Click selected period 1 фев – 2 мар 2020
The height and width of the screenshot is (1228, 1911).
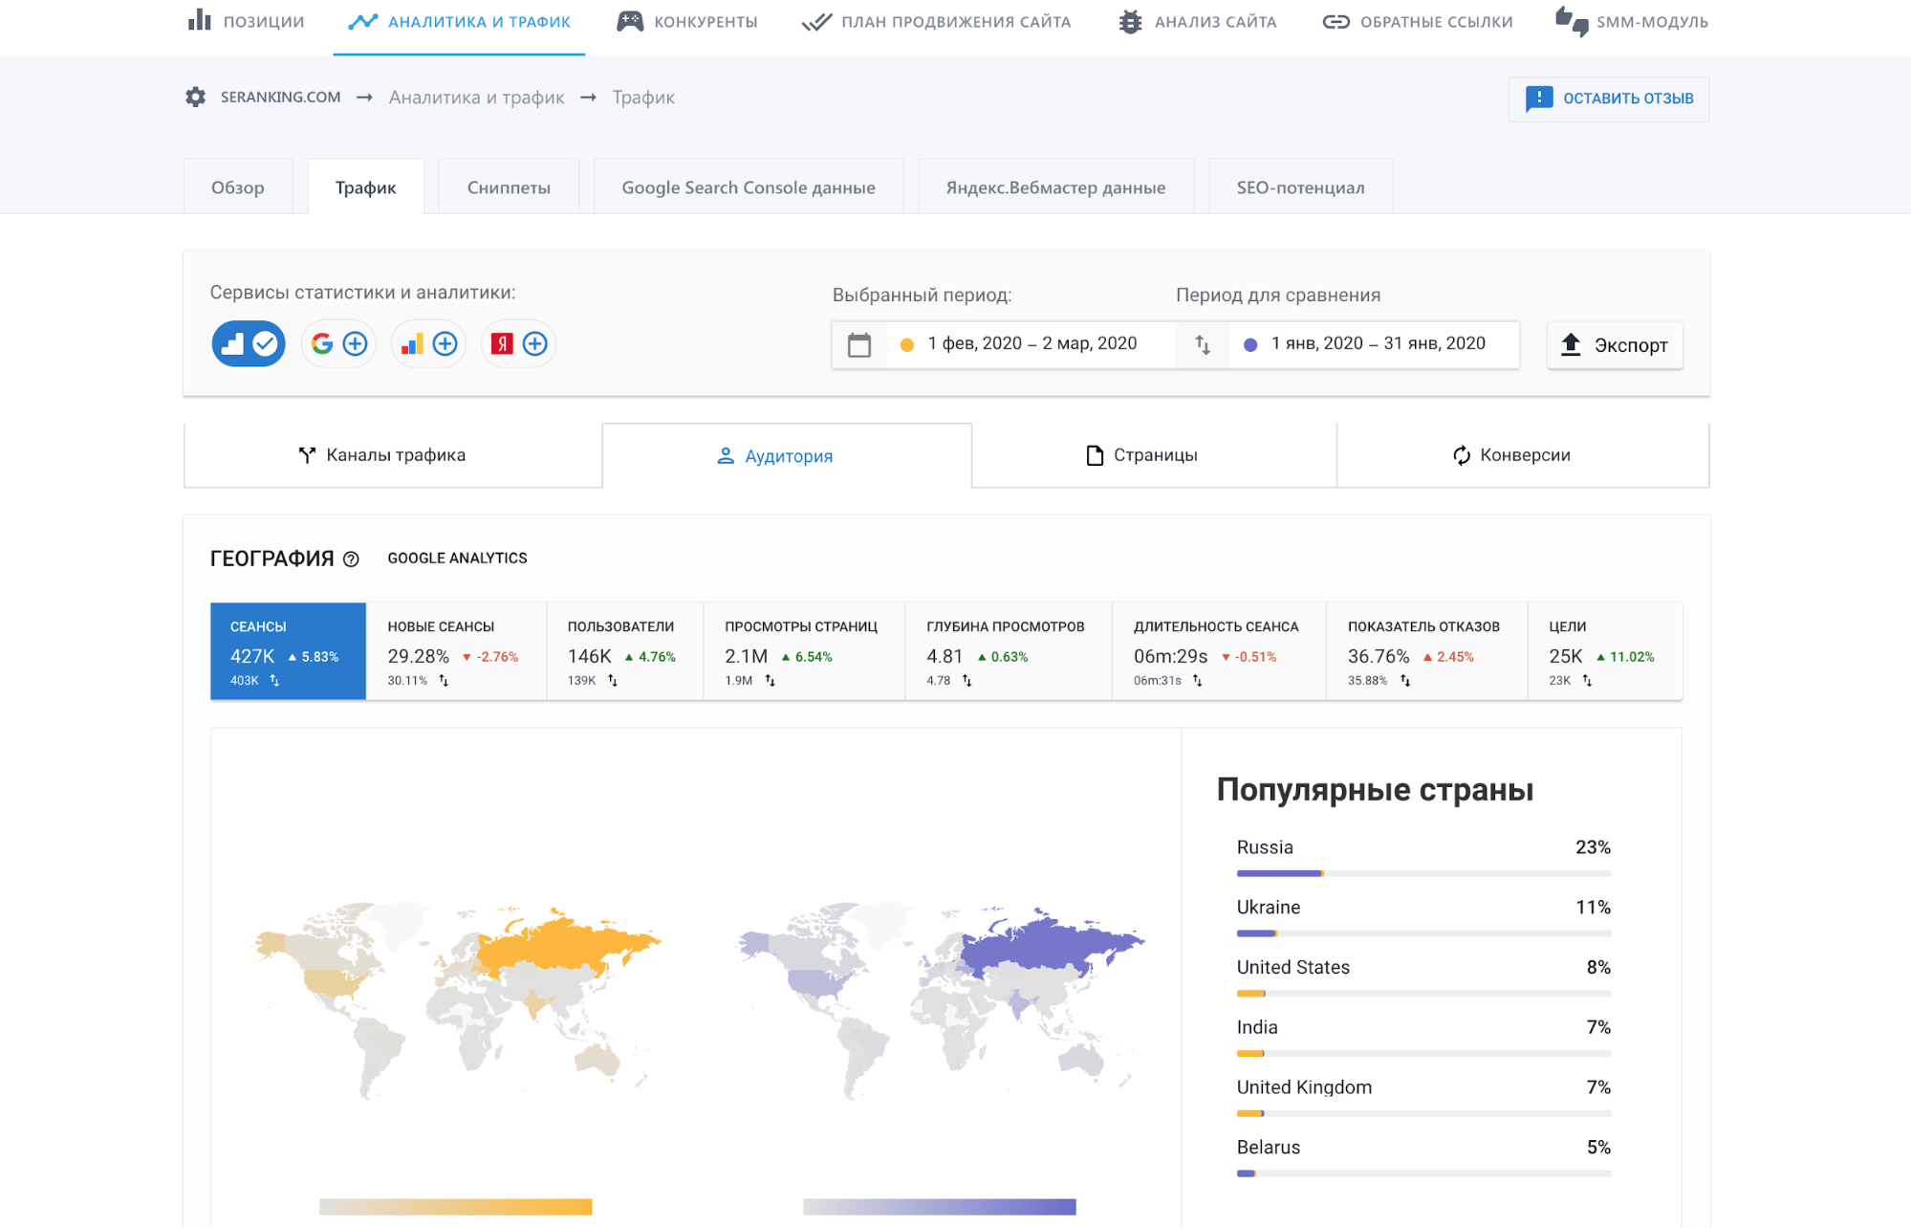[x=1032, y=343]
